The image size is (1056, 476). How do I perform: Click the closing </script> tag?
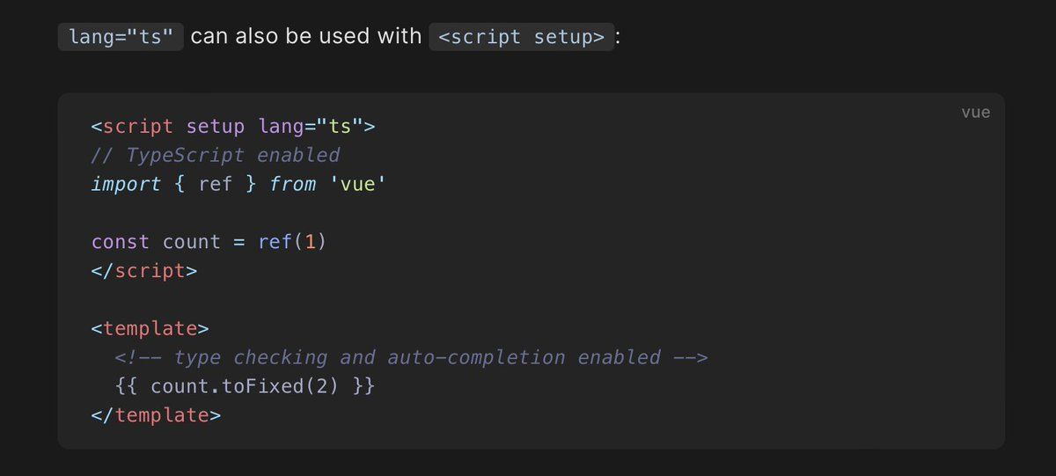[144, 271]
